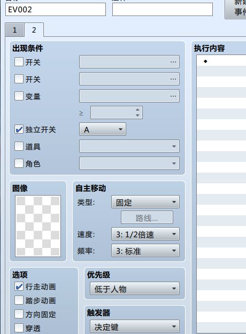Open the 道具 item dropdown
Screen dimensions: 246x334
[x=129, y=146]
